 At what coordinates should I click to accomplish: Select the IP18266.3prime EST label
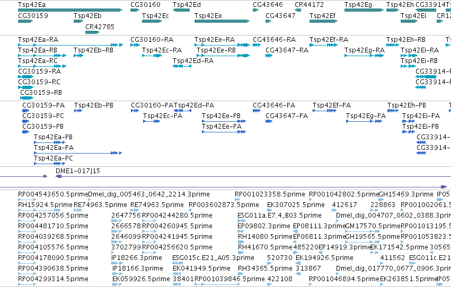[137, 258]
